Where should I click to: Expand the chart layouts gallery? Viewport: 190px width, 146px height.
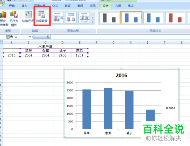click(93, 22)
